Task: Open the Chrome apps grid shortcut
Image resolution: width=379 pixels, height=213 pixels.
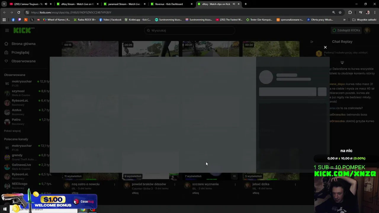Action: tap(4, 20)
